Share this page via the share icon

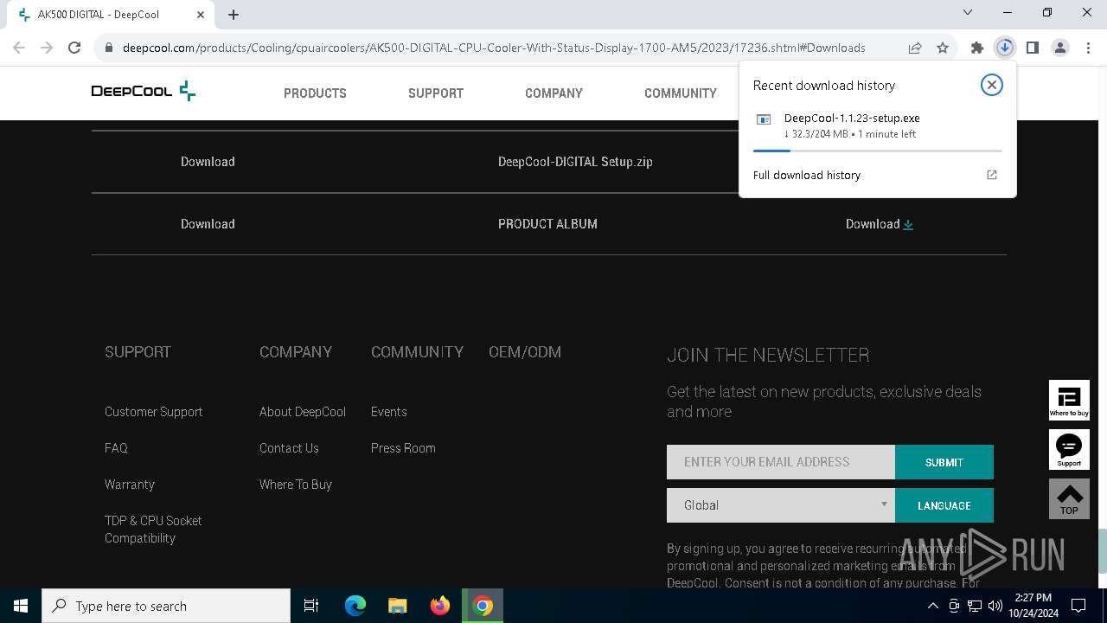click(915, 48)
